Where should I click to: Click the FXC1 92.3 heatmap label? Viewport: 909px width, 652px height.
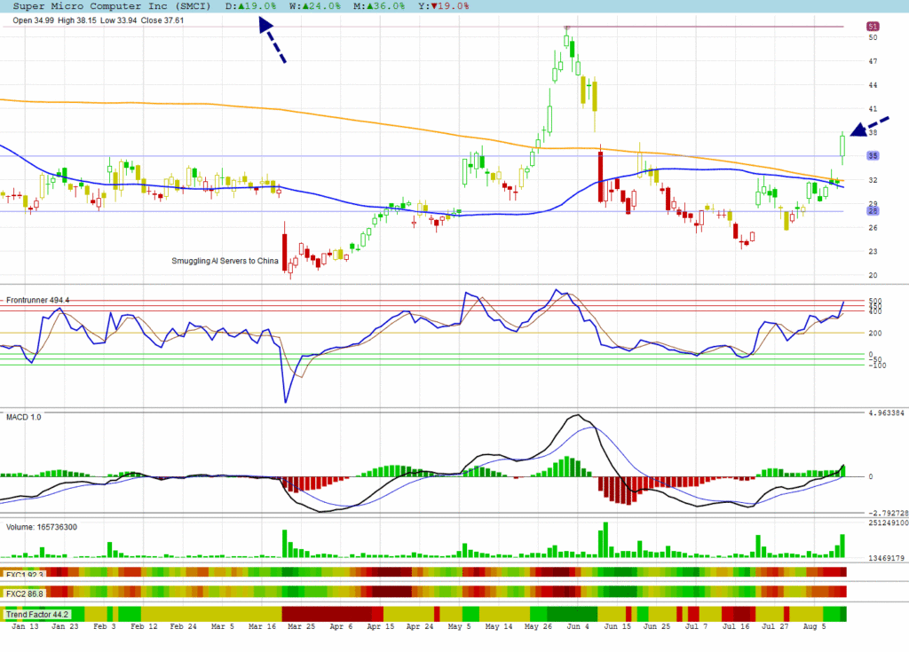tap(24, 575)
